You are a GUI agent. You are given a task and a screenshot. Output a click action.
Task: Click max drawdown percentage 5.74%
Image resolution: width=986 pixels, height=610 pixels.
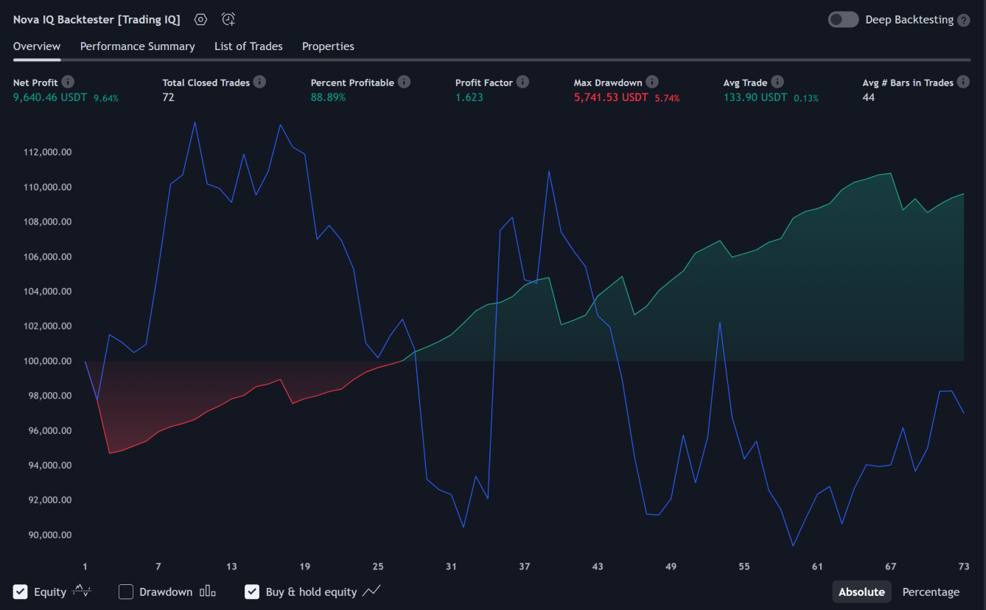point(667,98)
